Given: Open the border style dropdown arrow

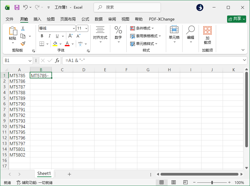Looking at the screenshot, I should pyautogui.click(x=47, y=44).
